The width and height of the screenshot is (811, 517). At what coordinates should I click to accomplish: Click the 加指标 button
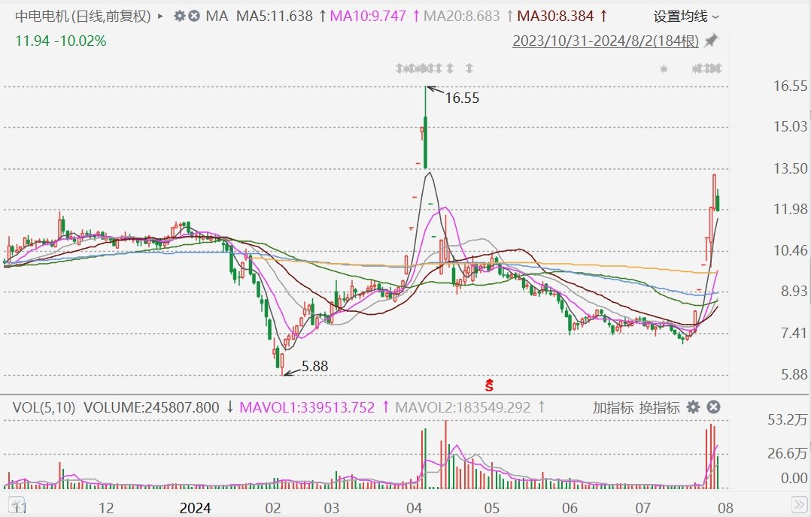(613, 407)
